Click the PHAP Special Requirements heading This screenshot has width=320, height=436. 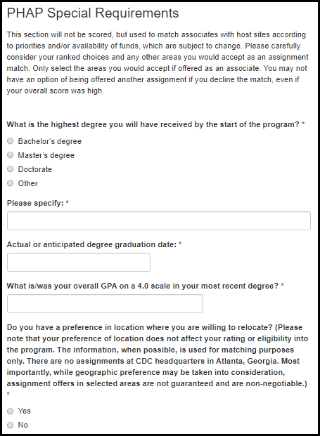(x=93, y=13)
